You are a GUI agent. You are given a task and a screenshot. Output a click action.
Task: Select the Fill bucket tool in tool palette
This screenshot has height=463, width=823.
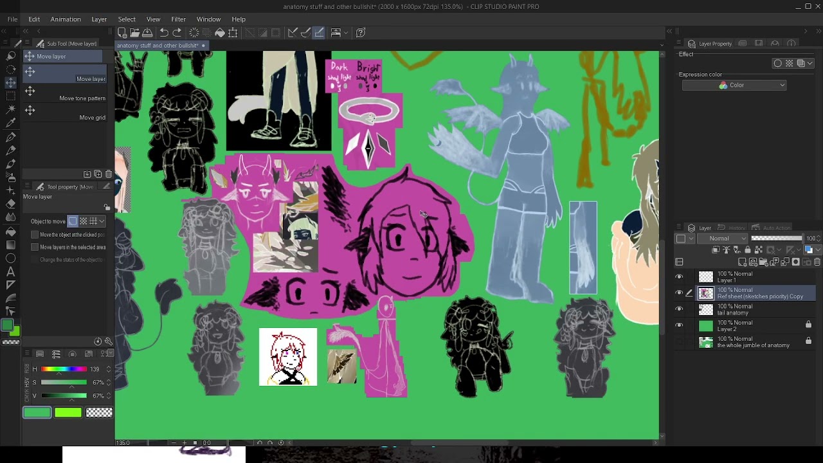[11, 231]
